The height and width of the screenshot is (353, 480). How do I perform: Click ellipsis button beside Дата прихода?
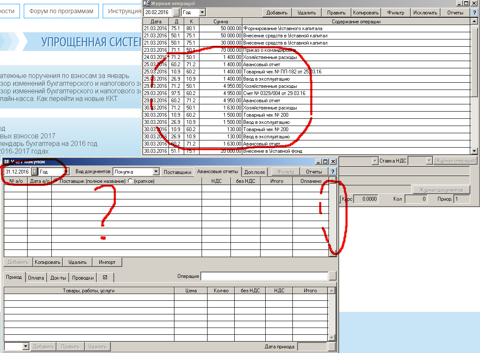click(x=332, y=347)
